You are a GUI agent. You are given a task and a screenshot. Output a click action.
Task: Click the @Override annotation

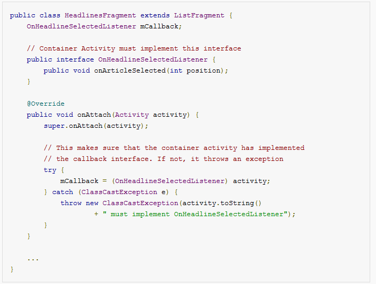pos(46,104)
